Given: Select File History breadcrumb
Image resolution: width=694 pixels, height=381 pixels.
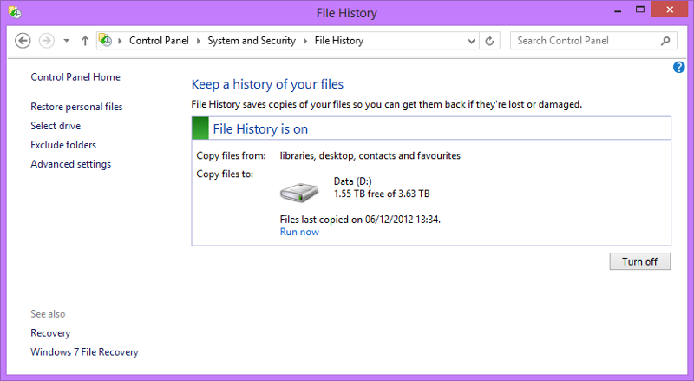Looking at the screenshot, I should point(339,41).
